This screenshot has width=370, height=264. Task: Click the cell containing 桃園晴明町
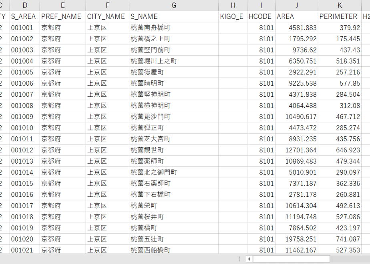click(174, 83)
